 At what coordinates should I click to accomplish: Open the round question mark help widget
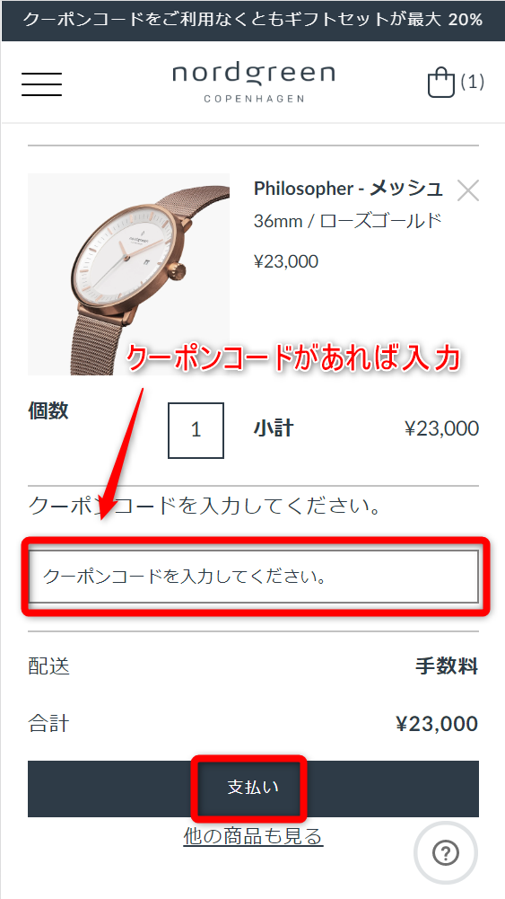coord(446,854)
